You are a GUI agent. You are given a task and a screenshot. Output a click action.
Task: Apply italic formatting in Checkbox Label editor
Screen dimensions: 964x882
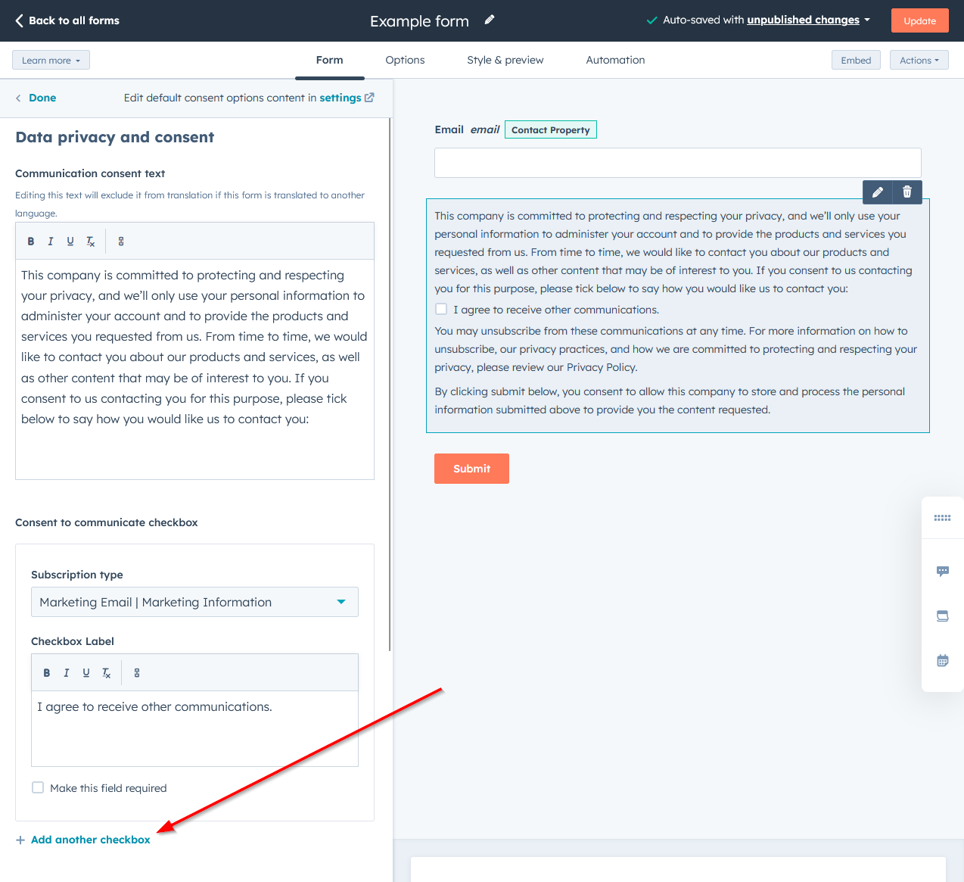pyautogui.click(x=66, y=672)
